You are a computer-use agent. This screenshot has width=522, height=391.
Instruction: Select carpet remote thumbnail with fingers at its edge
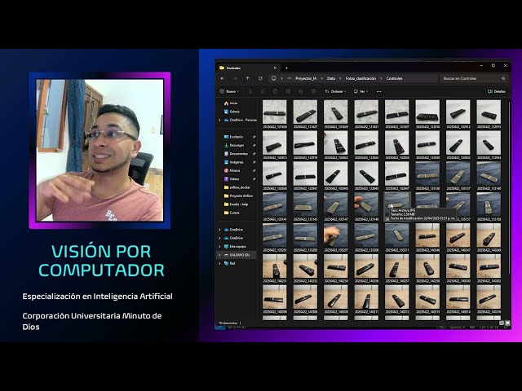[366, 204]
